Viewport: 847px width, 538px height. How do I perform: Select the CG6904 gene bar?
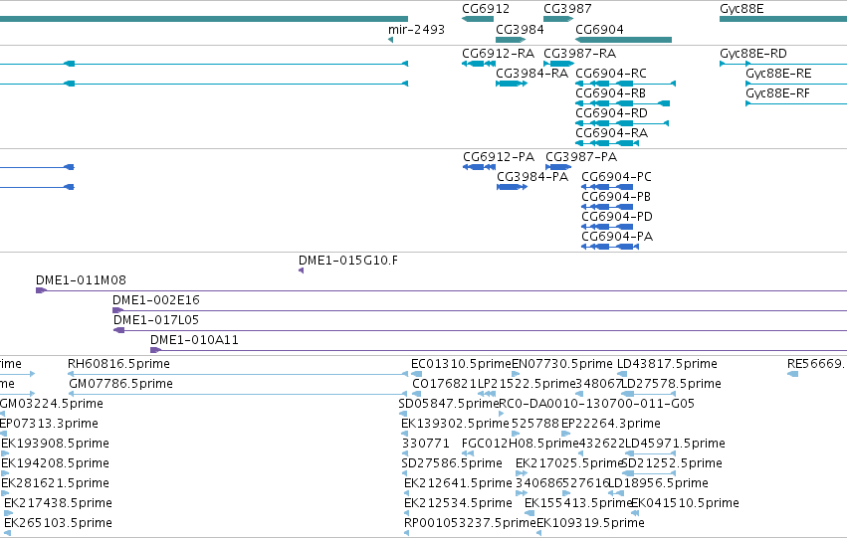(623, 40)
